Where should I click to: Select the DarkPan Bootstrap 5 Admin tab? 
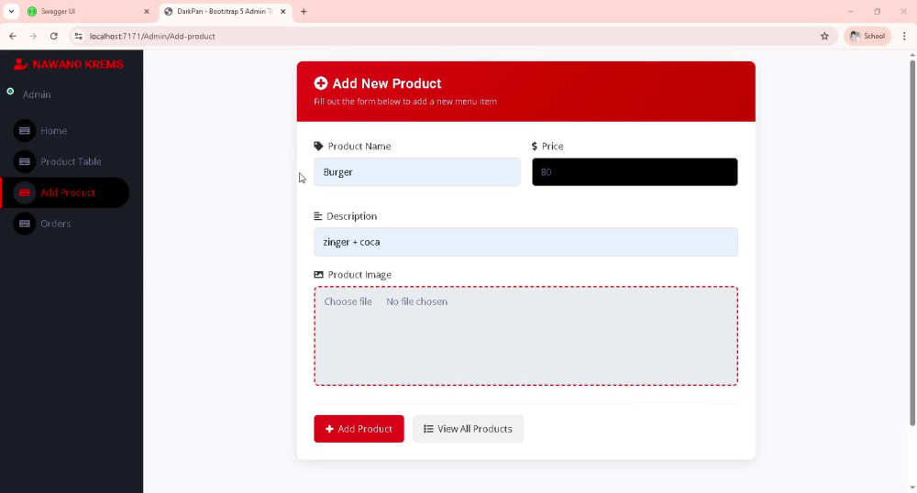click(226, 11)
